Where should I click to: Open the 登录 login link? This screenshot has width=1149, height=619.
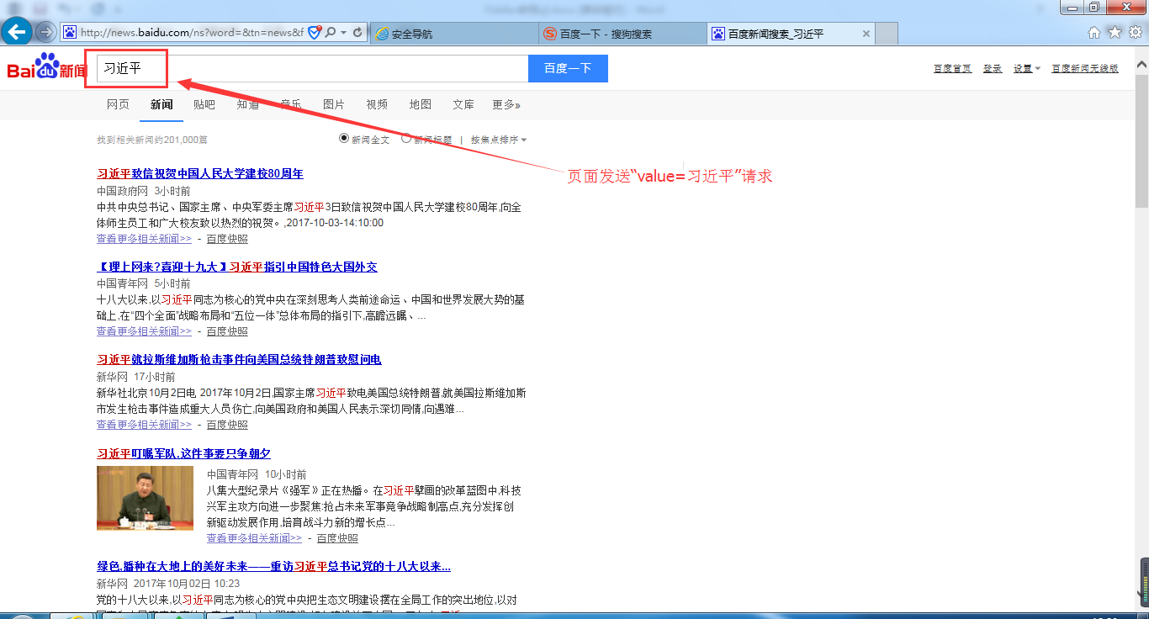pos(993,69)
